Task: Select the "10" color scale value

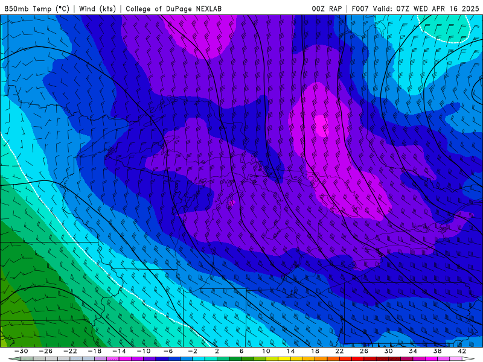Action: click(x=266, y=351)
